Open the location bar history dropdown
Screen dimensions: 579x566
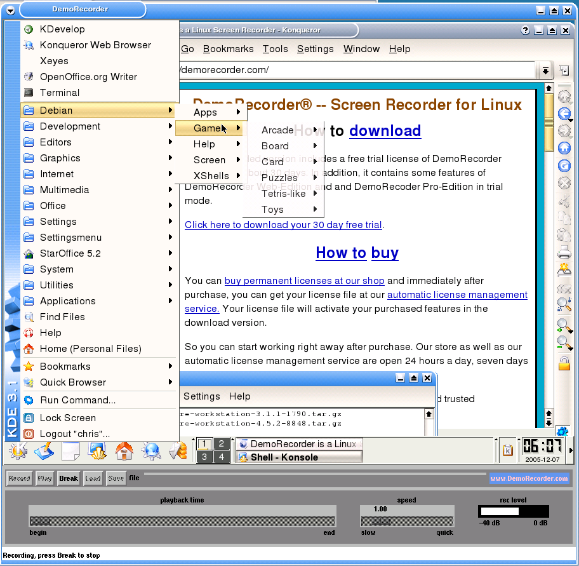point(545,71)
